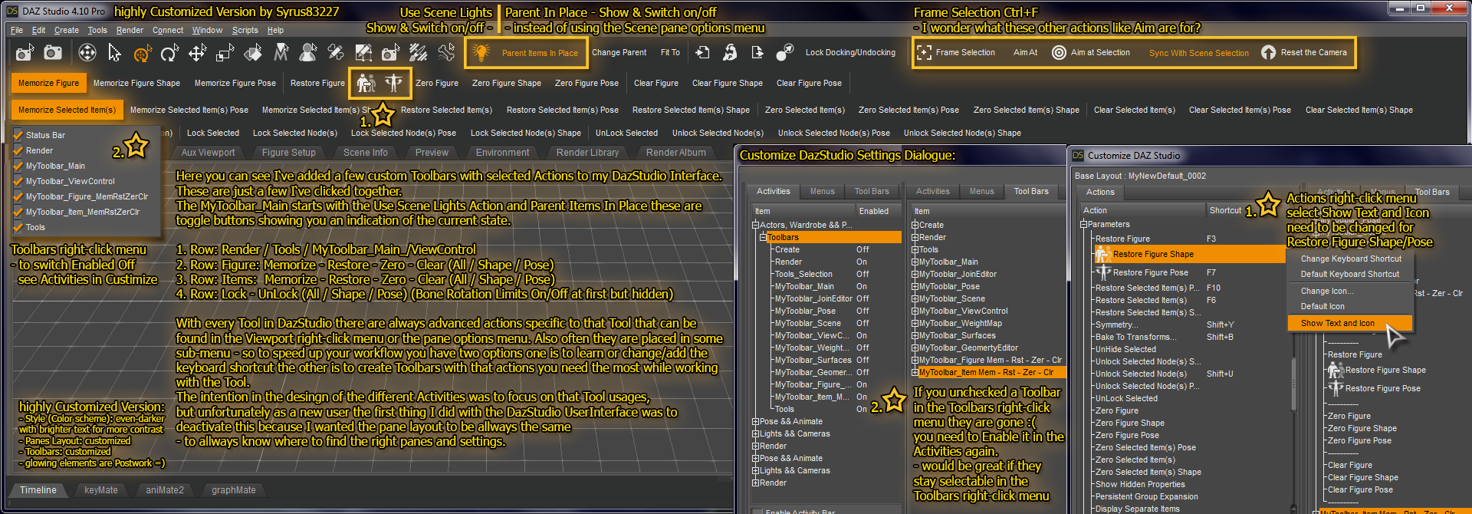
Task: Collapse Toolbars node in Activities tree
Action: coord(763,237)
